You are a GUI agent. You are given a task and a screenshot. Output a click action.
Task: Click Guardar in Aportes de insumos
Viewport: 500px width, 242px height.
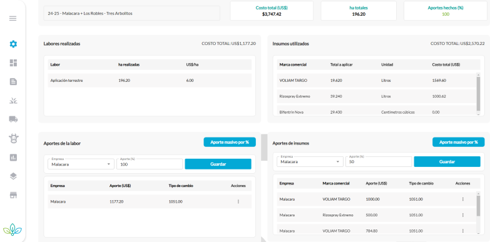447,162
